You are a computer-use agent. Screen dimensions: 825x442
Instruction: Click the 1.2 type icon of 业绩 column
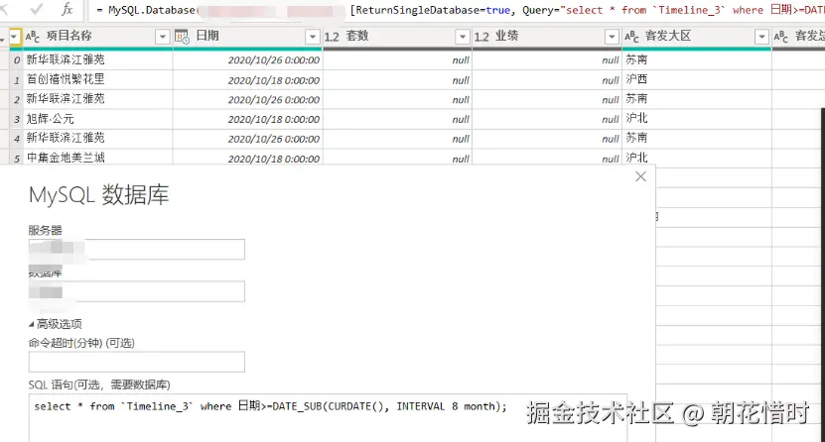click(x=481, y=37)
